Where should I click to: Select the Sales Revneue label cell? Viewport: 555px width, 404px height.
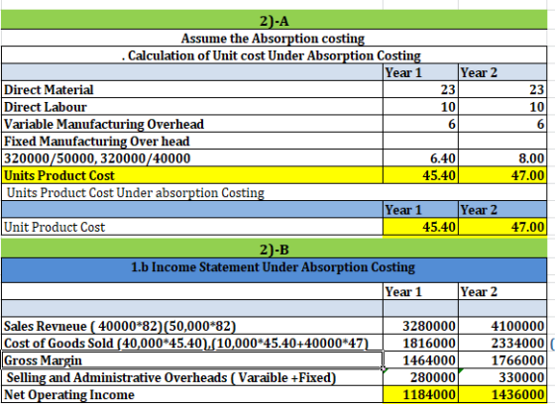point(192,326)
